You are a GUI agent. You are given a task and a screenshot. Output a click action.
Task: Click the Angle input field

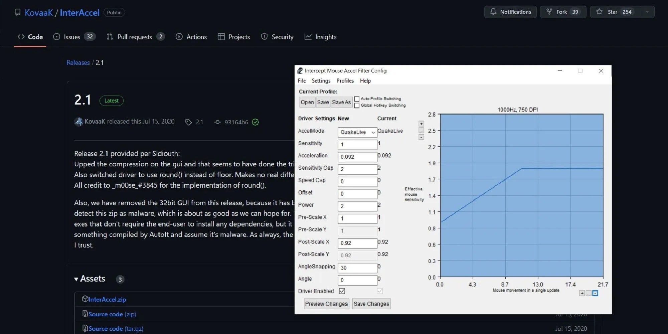(x=357, y=280)
